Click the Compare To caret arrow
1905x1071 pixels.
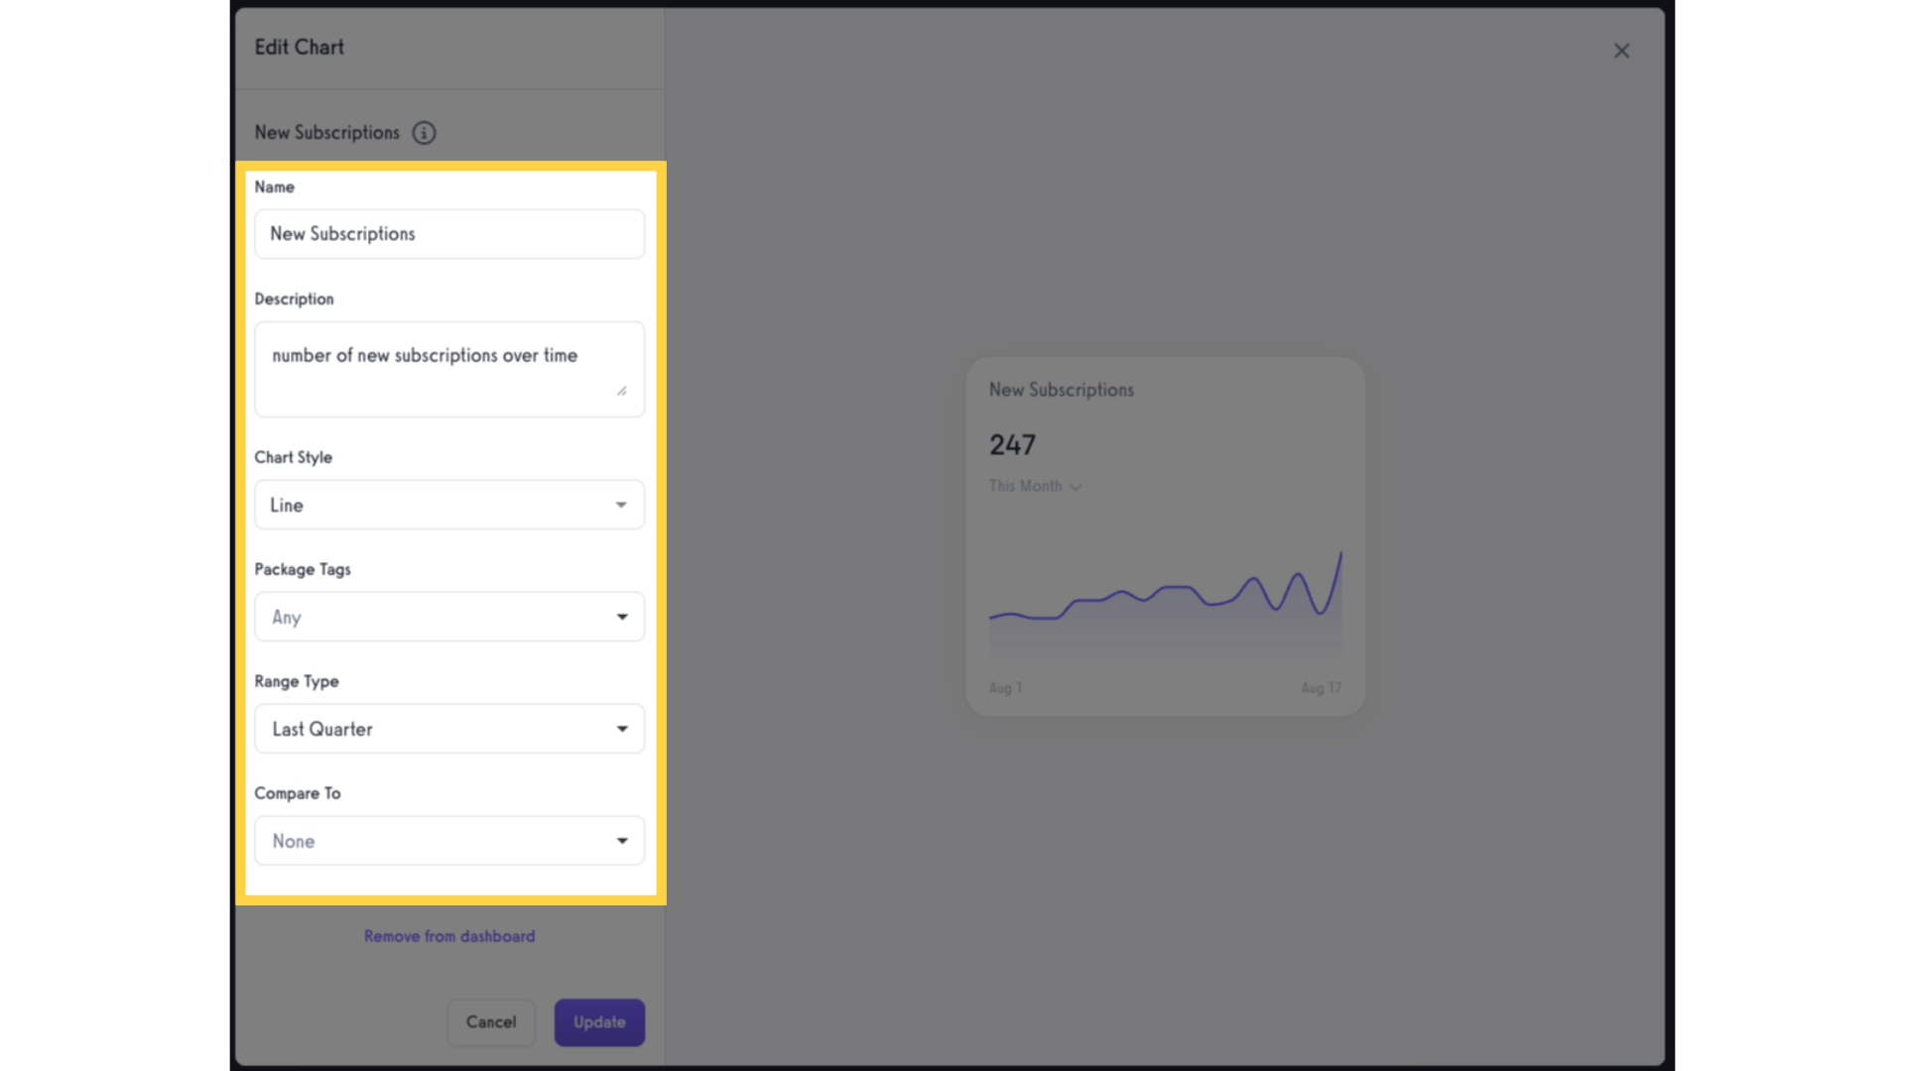coord(622,841)
